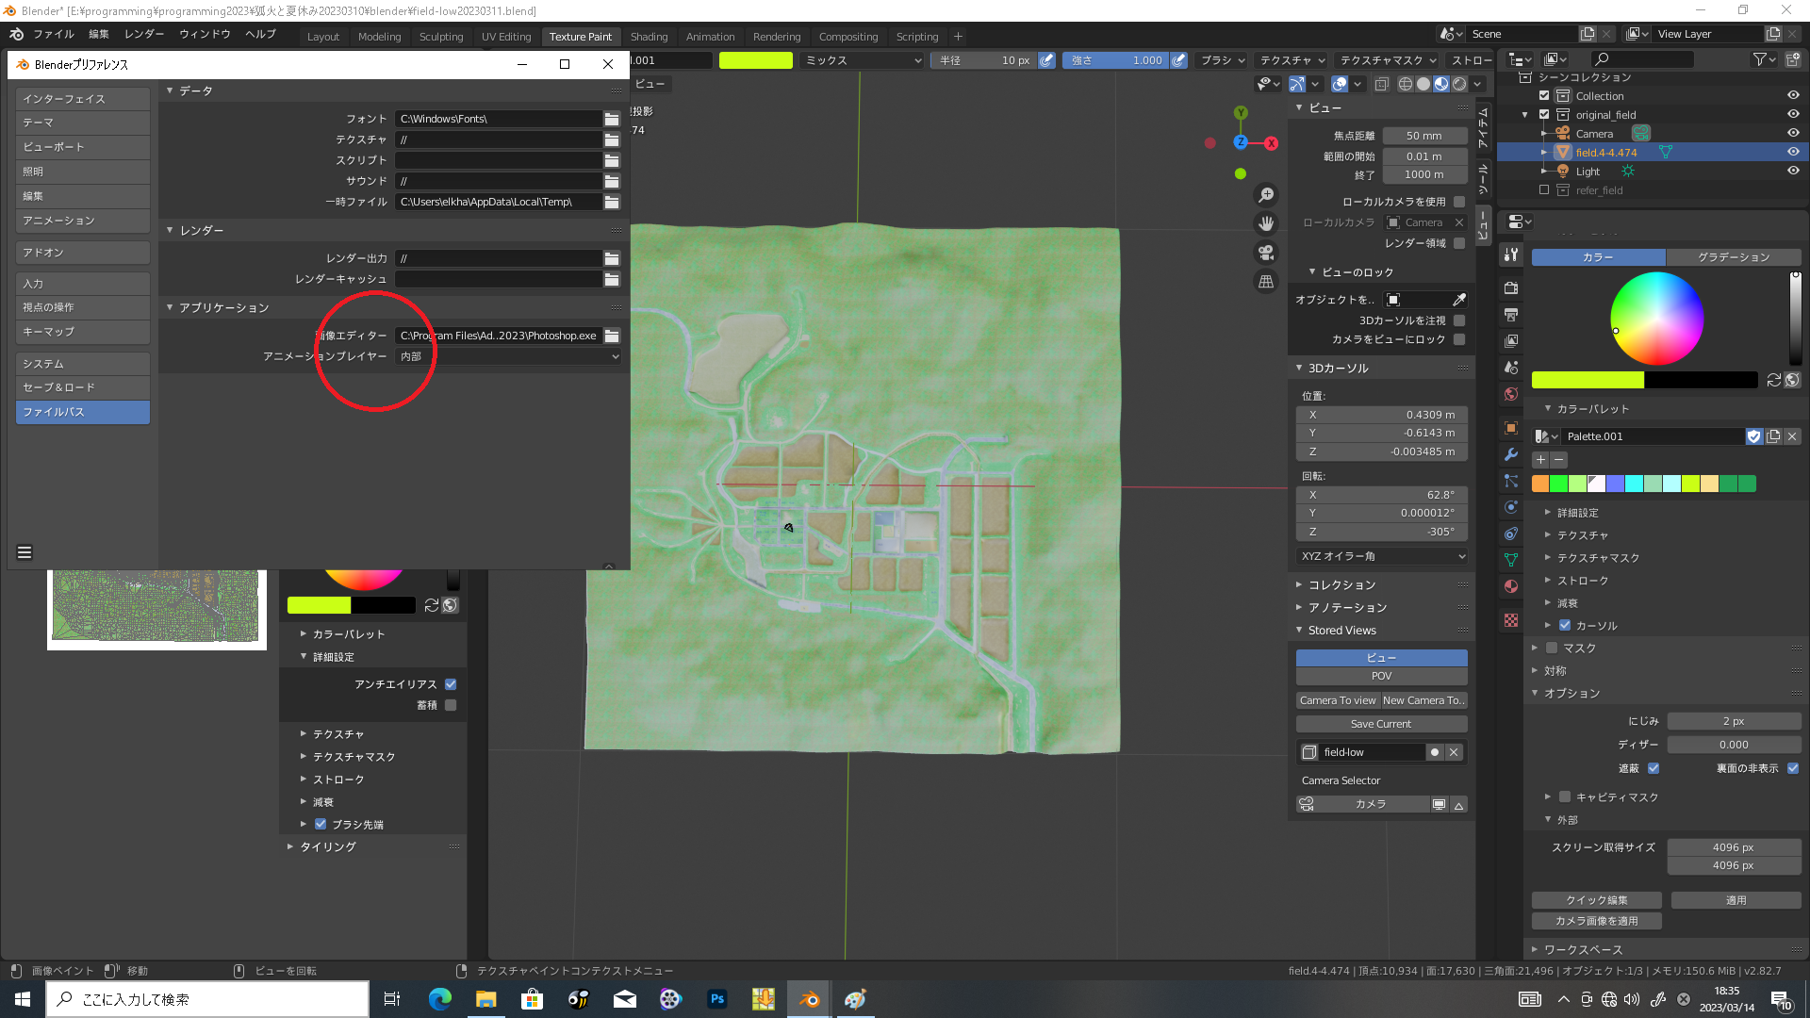Viewport: 1810px width, 1018px height.
Task: Open the アドオン preferences section
Action: click(x=82, y=253)
